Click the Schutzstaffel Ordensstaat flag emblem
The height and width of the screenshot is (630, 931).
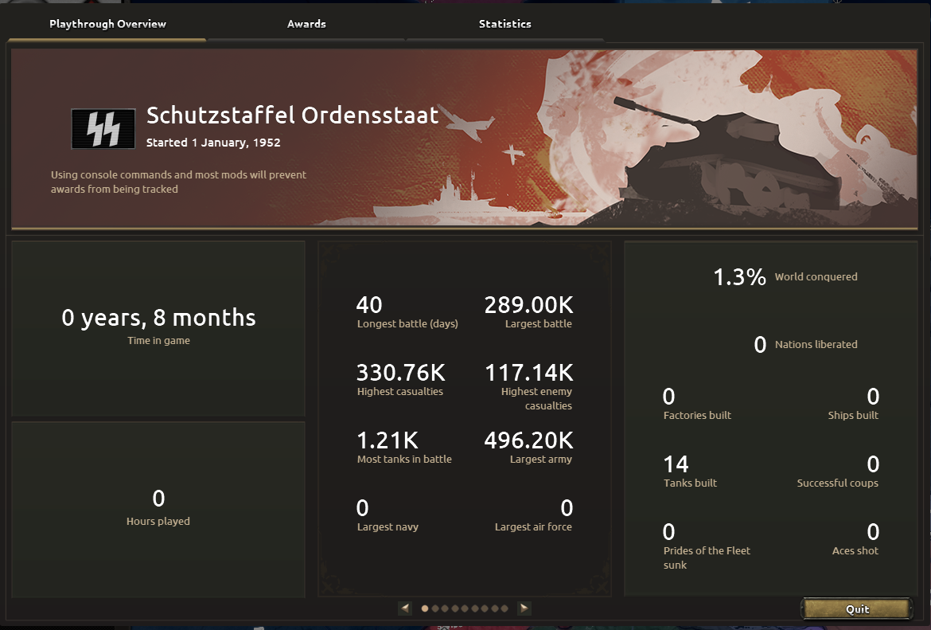pos(103,128)
